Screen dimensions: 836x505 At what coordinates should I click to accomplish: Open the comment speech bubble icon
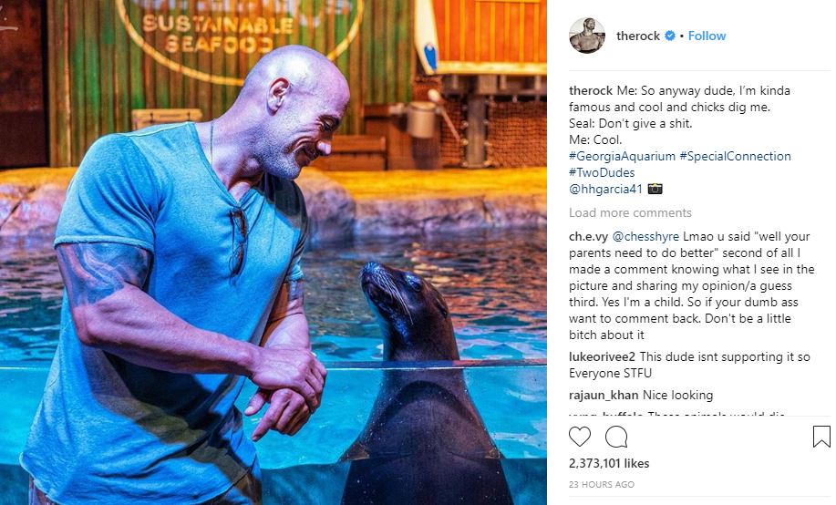(616, 437)
